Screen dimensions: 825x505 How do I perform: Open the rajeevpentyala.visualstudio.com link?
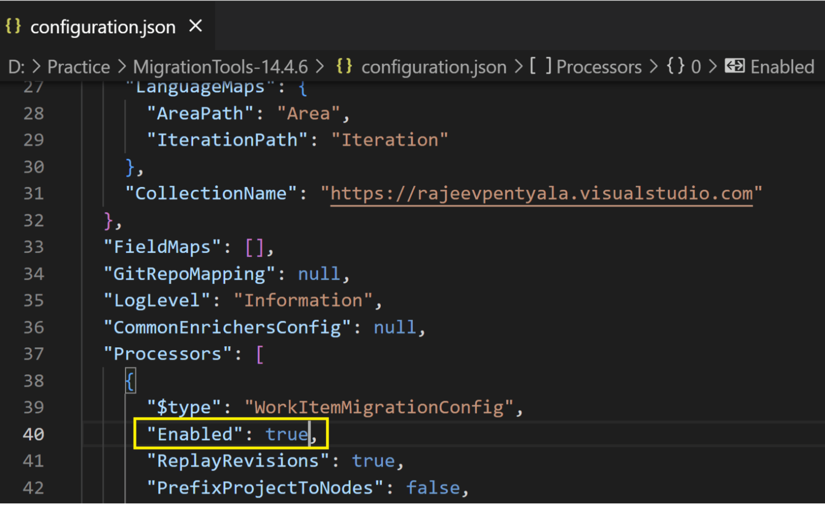click(x=542, y=193)
